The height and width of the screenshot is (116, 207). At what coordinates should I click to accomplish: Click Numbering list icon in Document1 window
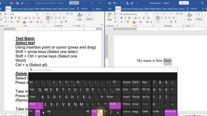click(164, 14)
